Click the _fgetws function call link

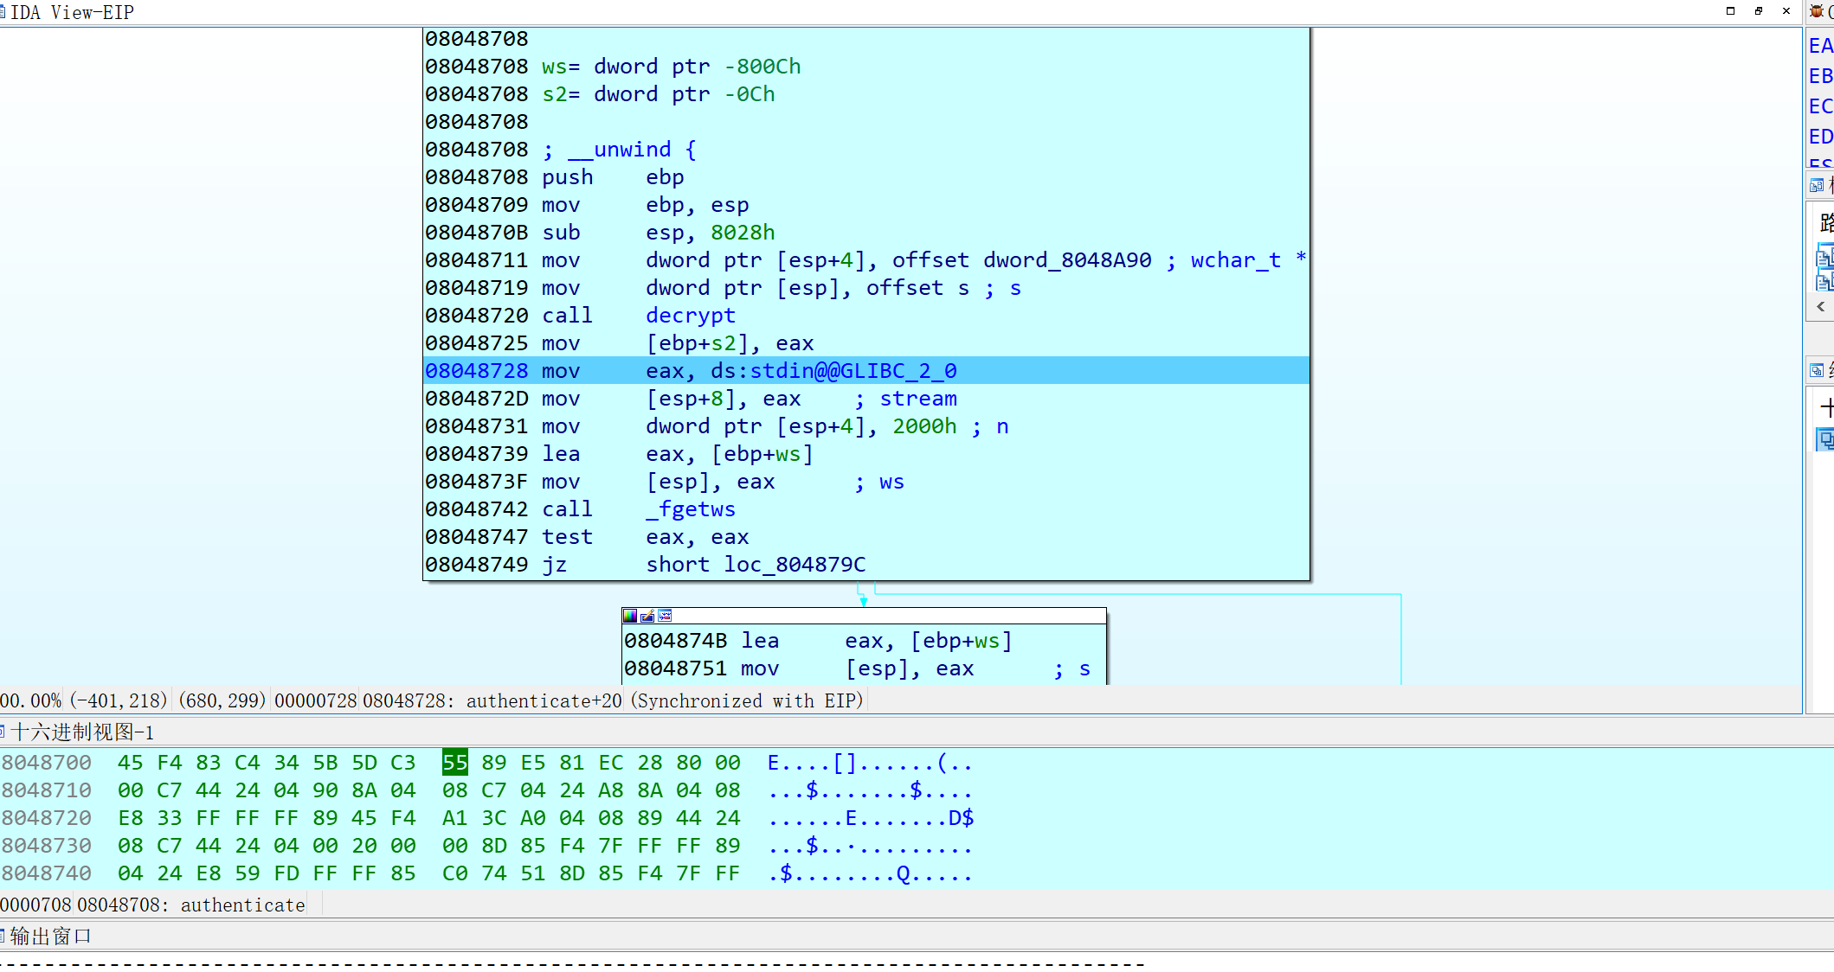(690, 509)
